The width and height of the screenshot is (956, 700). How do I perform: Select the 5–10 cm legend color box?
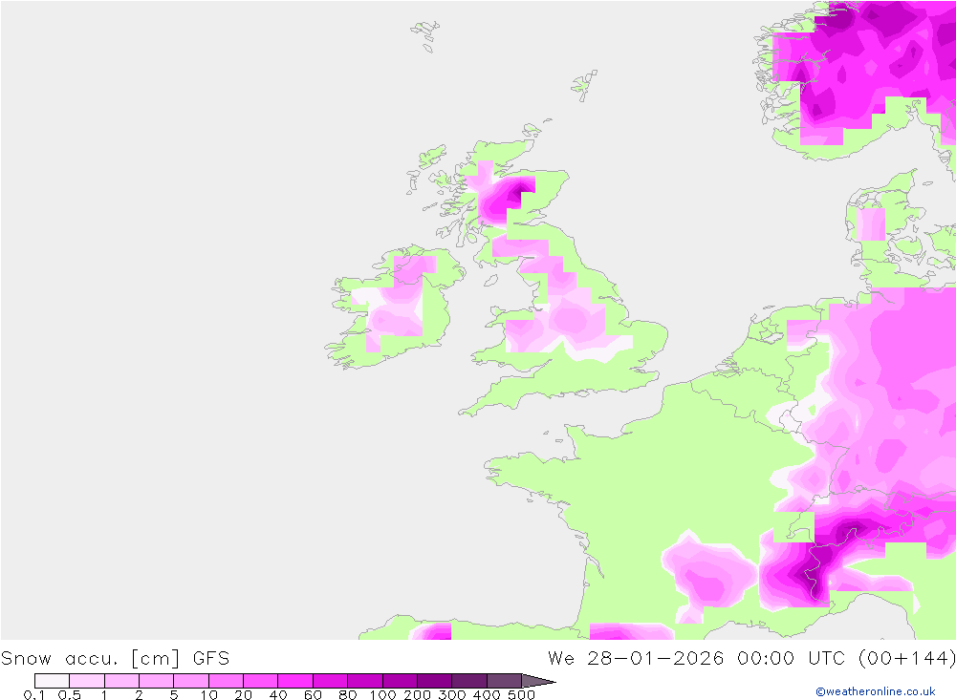tap(191, 681)
